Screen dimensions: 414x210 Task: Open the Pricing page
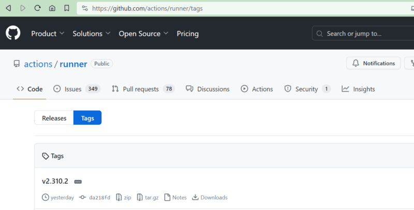[x=187, y=34]
